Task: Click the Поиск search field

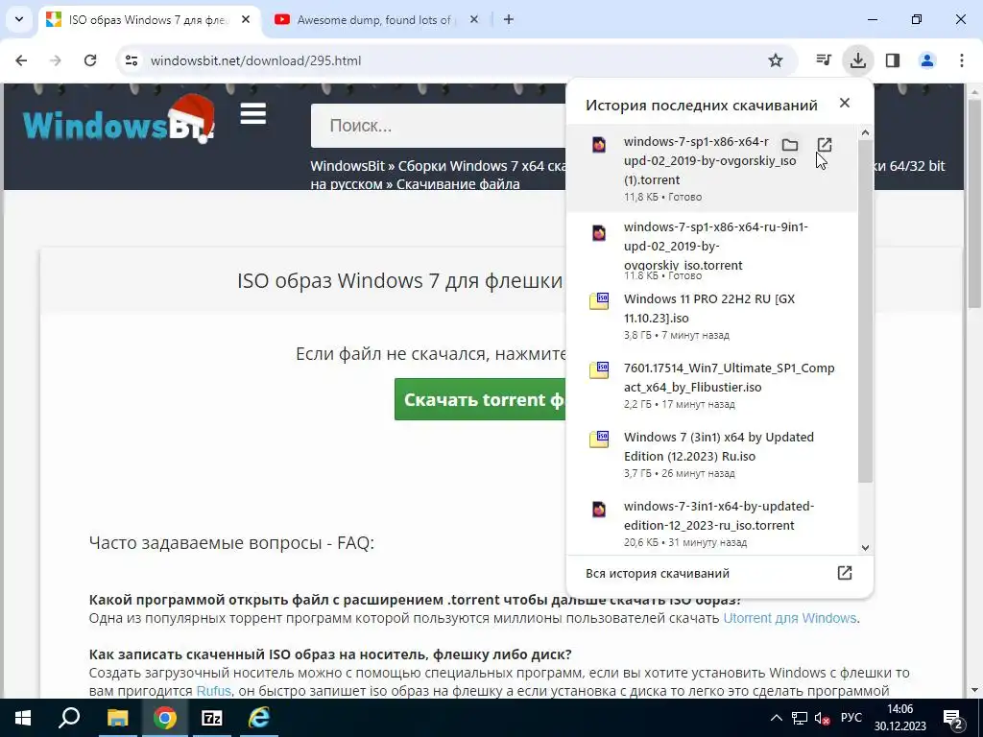Action: click(439, 126)
